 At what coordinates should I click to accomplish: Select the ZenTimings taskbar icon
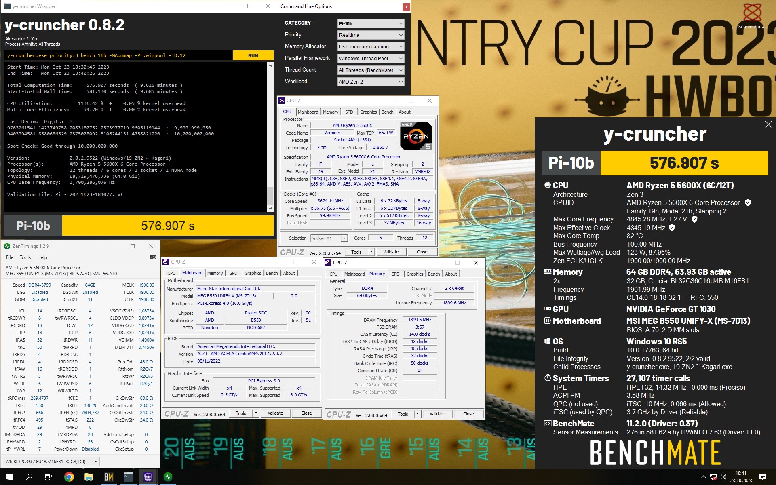[x=168, y=477]
